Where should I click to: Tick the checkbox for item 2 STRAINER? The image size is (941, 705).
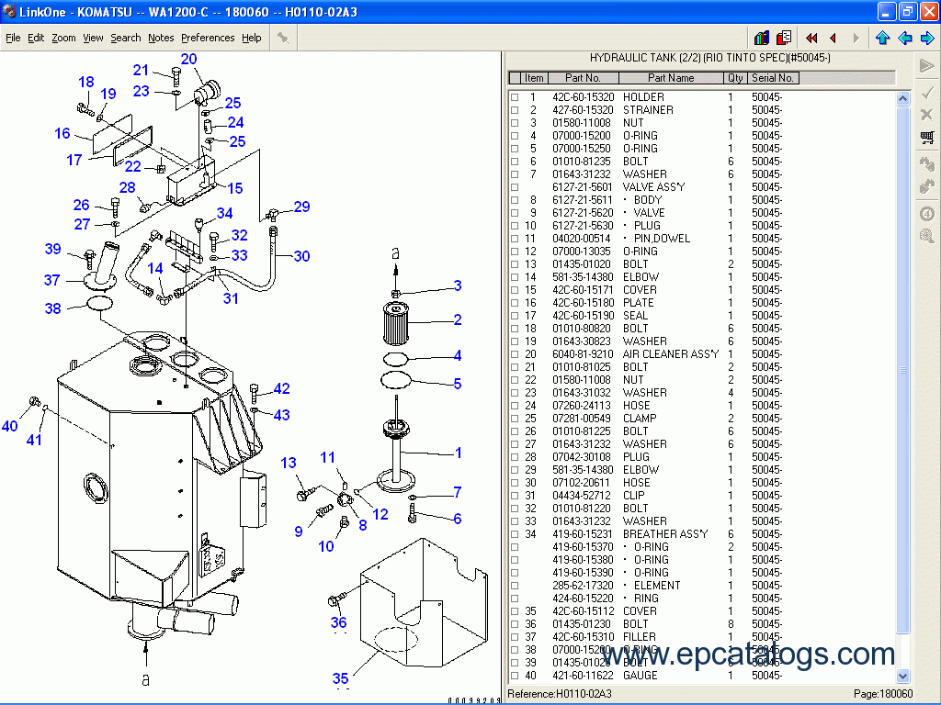click(515, 110)
